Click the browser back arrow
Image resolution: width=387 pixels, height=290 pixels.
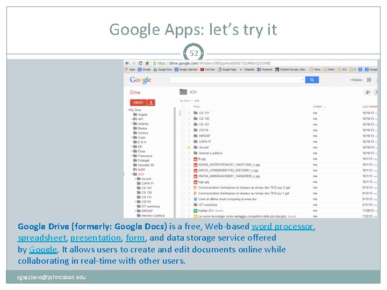[x=127, y=63]
